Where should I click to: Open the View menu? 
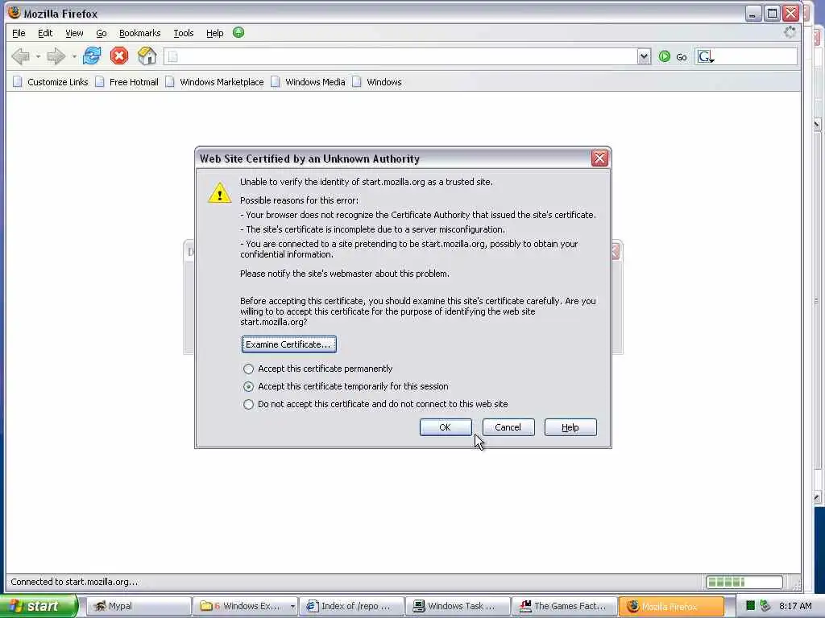click(x=74, y=33)
